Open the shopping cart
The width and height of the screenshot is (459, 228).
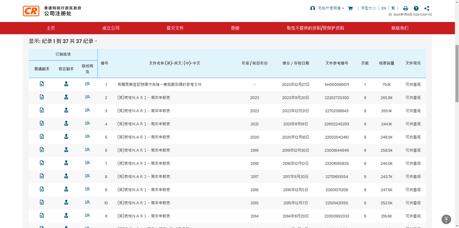(x=350, y=9)
